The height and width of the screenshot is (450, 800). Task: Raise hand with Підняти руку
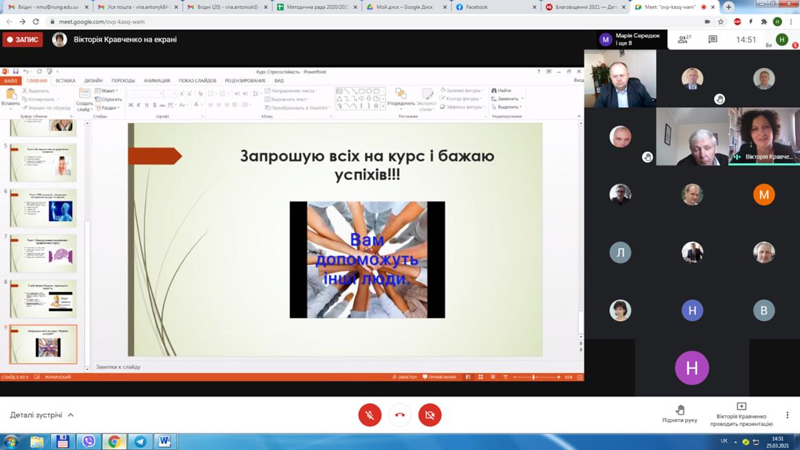[680, 414]
